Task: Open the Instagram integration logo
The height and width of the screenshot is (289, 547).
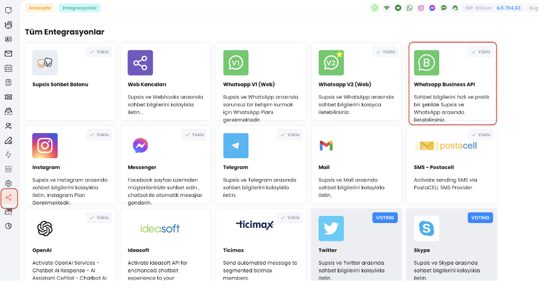Action: [45, 146]
